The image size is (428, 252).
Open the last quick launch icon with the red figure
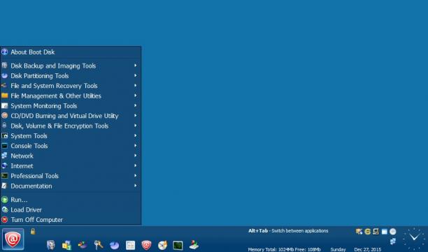pos(194,245)
